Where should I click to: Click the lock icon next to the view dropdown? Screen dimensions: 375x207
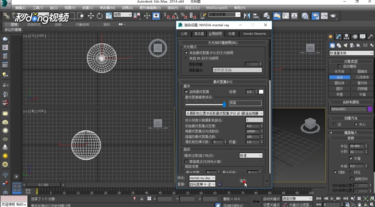[x=219, y=184]
